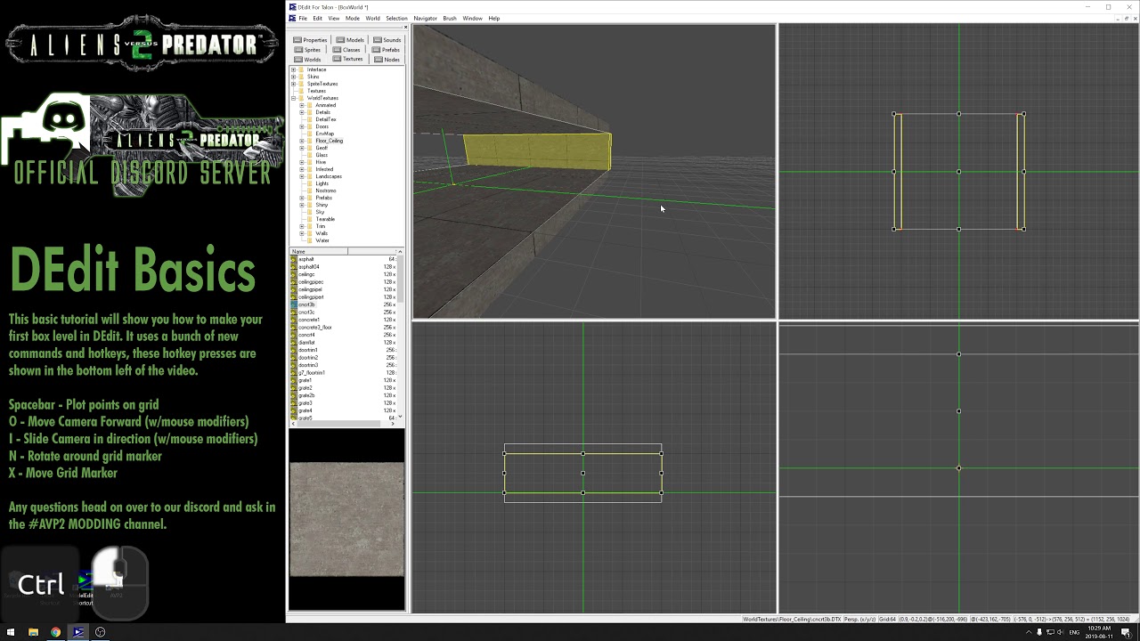Click the ceilingpipec texture name
The width and height of the screenshot is (1140, 641).
pyautogui.click(x=311, y=282)
